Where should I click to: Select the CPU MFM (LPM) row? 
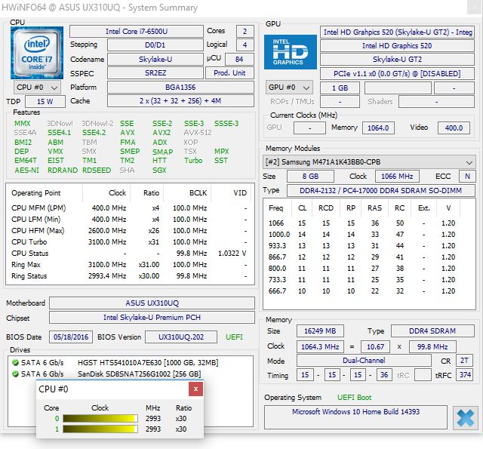pos(130,208)
